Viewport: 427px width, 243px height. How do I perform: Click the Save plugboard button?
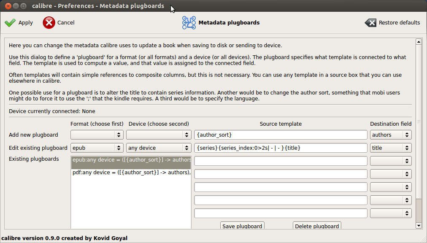tap(242, 226)
